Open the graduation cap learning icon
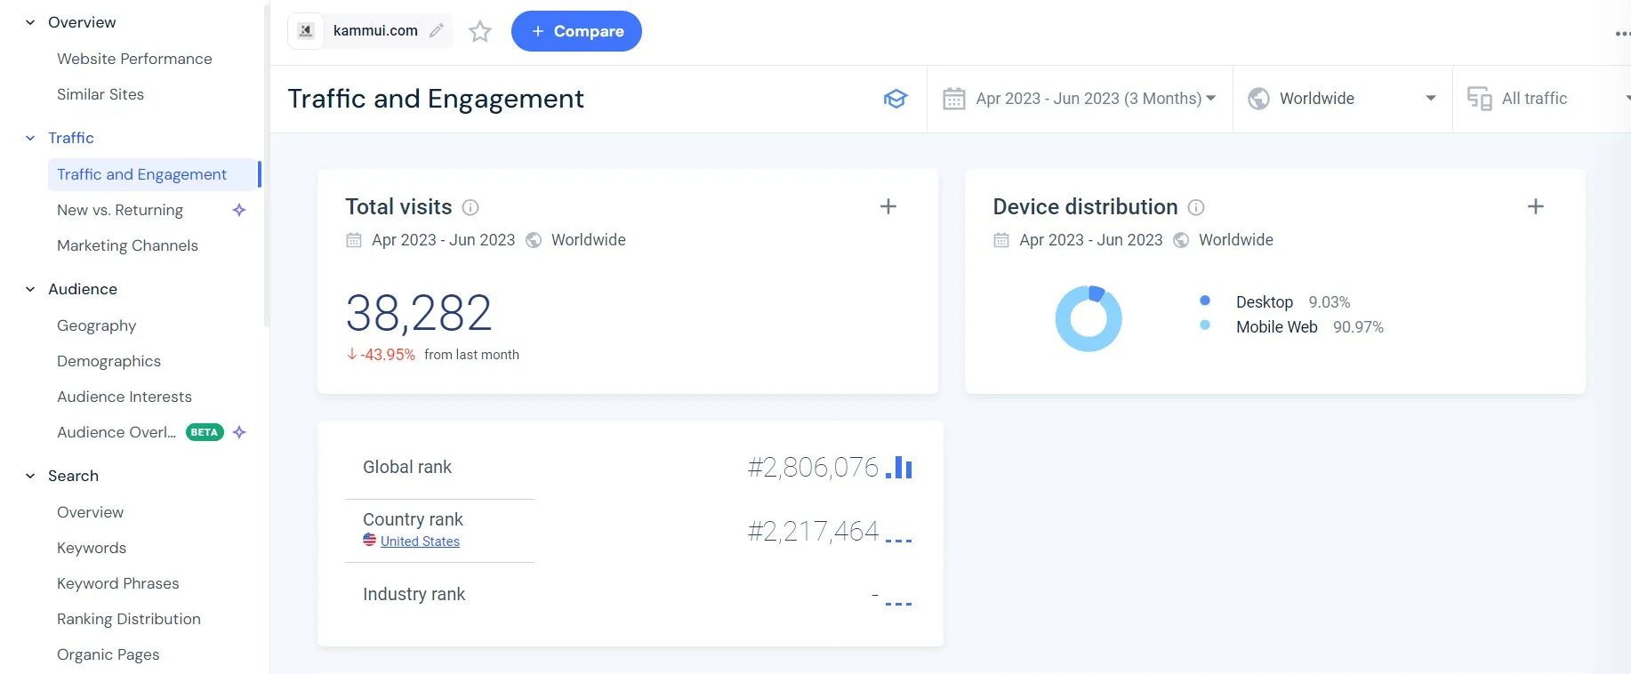The width and height of the screenshot is (1631, 674). tap(895, 99)
